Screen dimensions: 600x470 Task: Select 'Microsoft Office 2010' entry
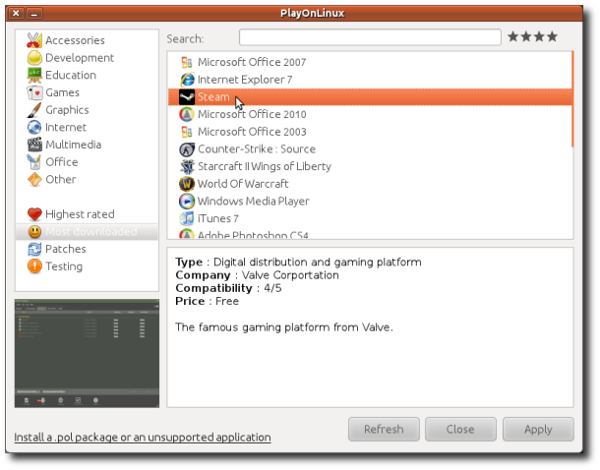click(252, 114)
